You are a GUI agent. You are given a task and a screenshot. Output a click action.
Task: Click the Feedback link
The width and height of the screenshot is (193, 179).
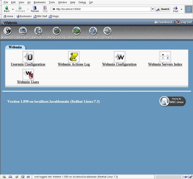coord(163,22)
